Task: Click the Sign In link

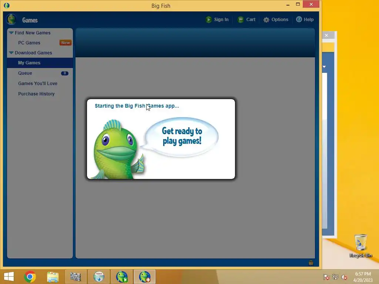Action: (221, 20)
